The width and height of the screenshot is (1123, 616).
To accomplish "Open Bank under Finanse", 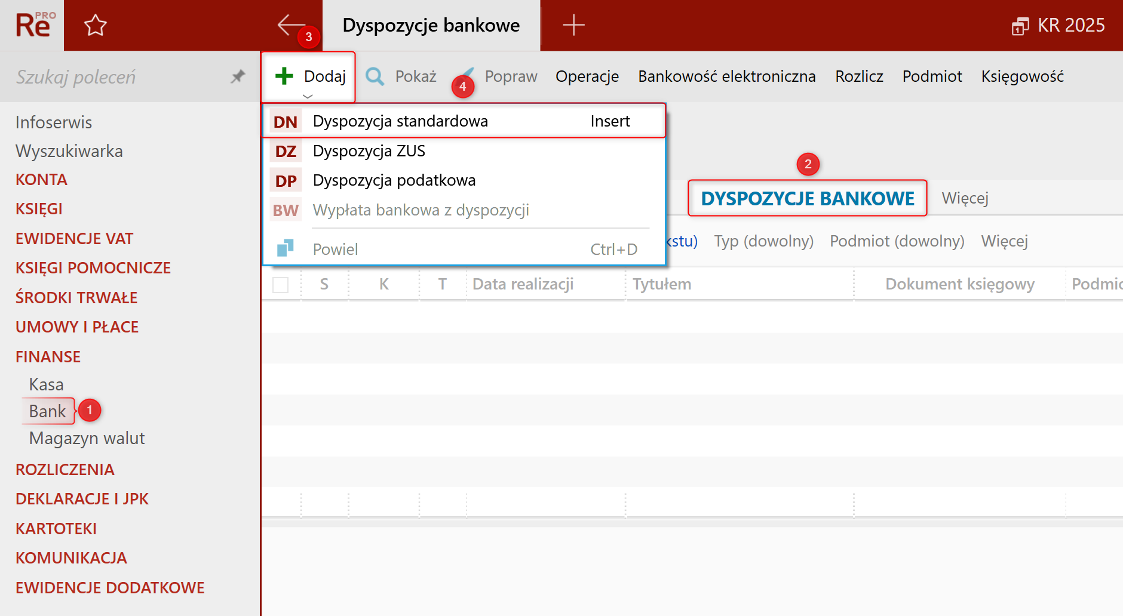I will (48, 411).
